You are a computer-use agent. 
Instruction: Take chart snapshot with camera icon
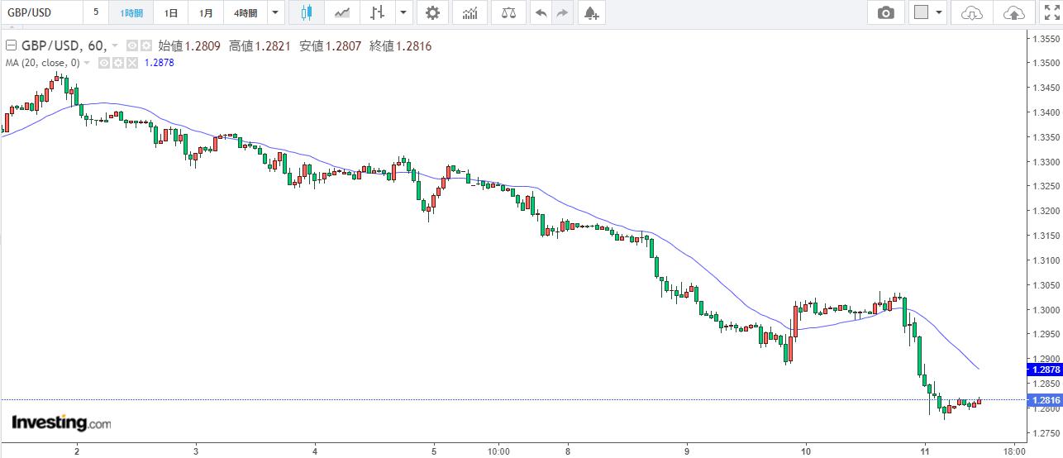coord(886,13)
